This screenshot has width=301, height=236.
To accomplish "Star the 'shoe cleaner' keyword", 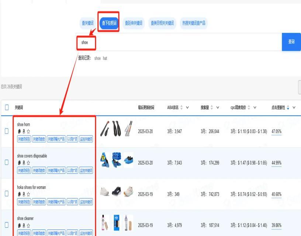I will 28,225.
